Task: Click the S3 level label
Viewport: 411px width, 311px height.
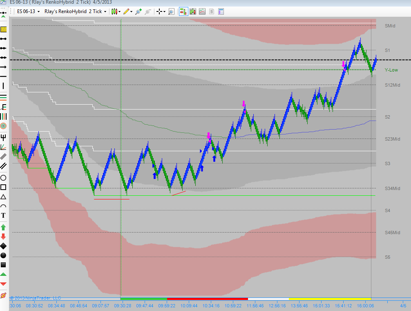Action: click(x=387, y=163)
